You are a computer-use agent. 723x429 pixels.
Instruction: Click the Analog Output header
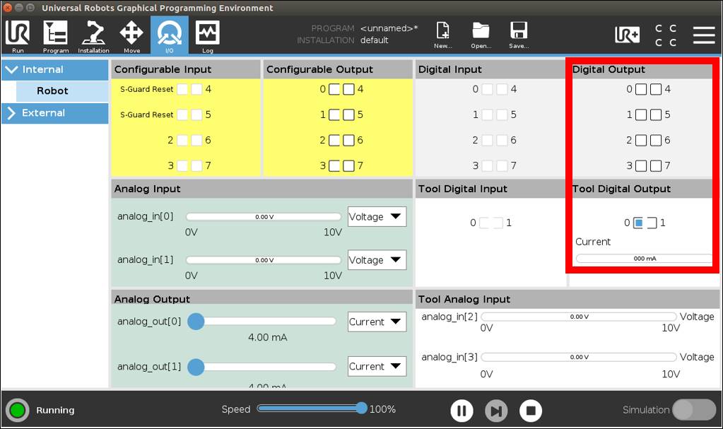152,300
